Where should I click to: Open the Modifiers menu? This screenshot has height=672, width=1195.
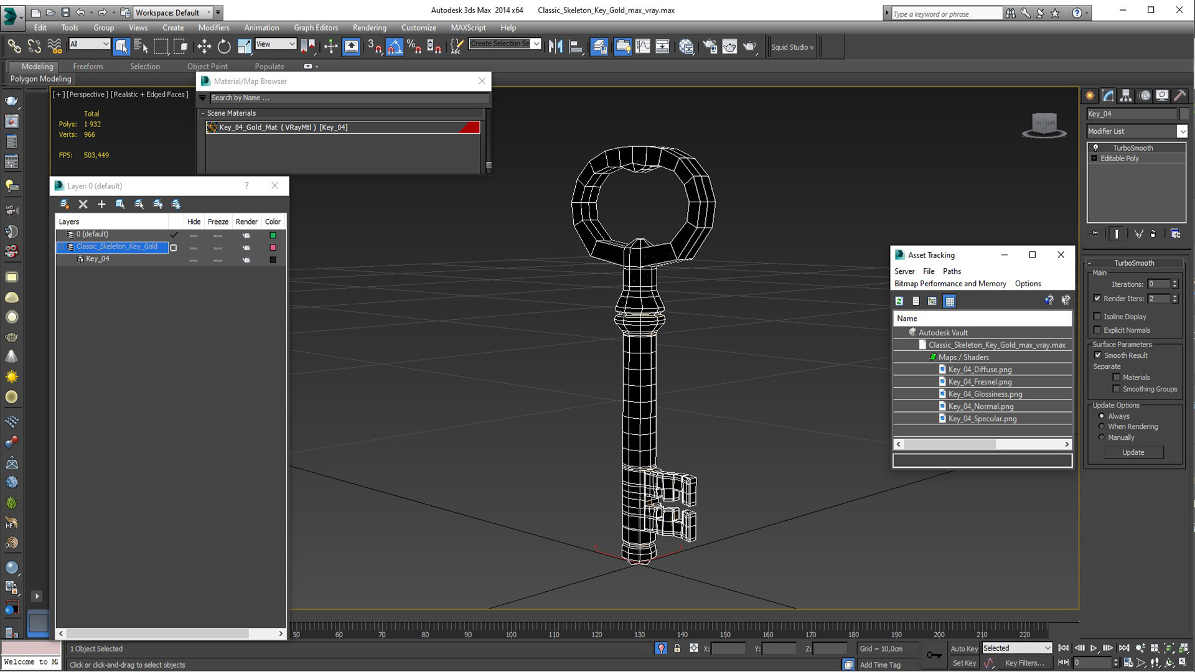213,27
